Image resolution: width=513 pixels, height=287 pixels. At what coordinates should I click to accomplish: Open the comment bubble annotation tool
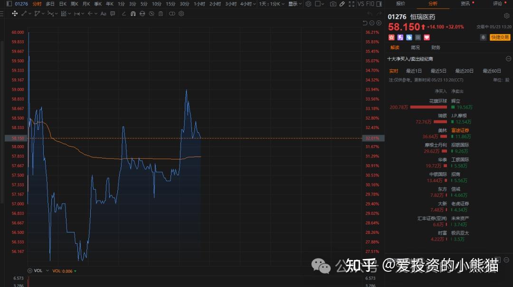point(112,14)
